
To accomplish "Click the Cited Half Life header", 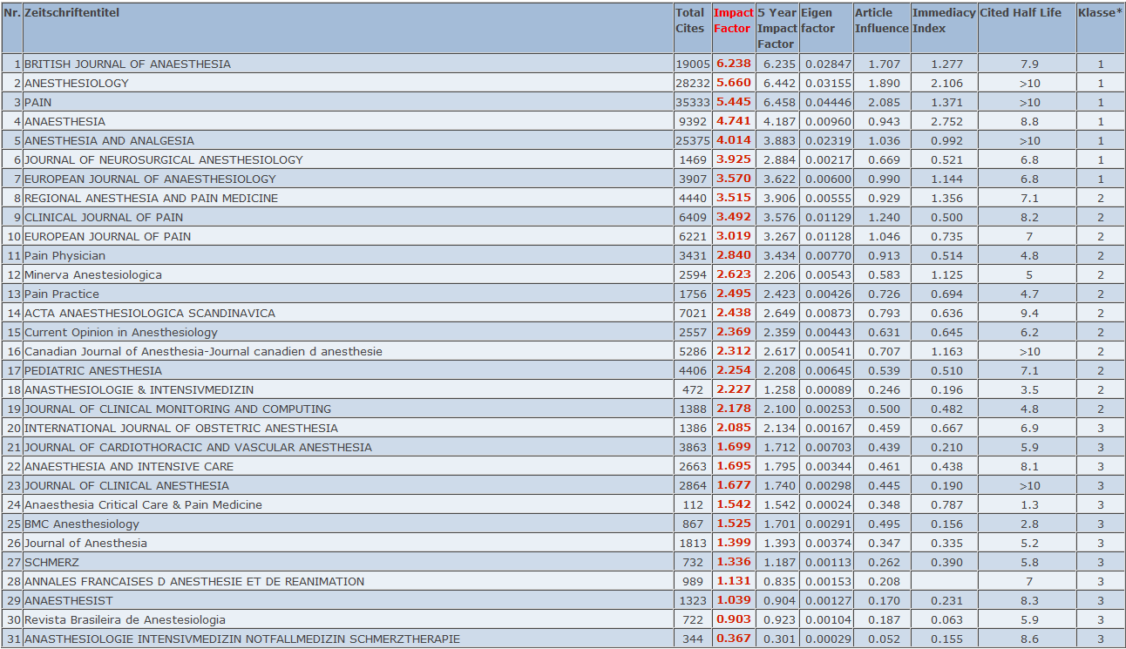I will pos(1021,13).
